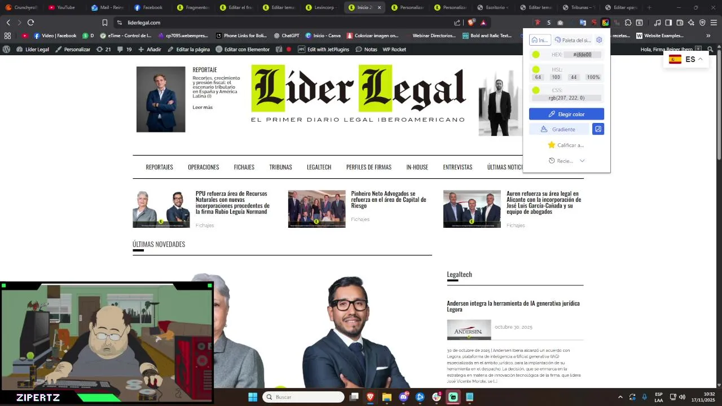
Task: Click the Lider Legal site logo
Action: [358, 93]
